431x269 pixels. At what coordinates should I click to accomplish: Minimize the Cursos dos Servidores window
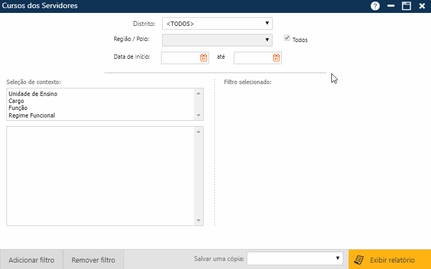391,6
